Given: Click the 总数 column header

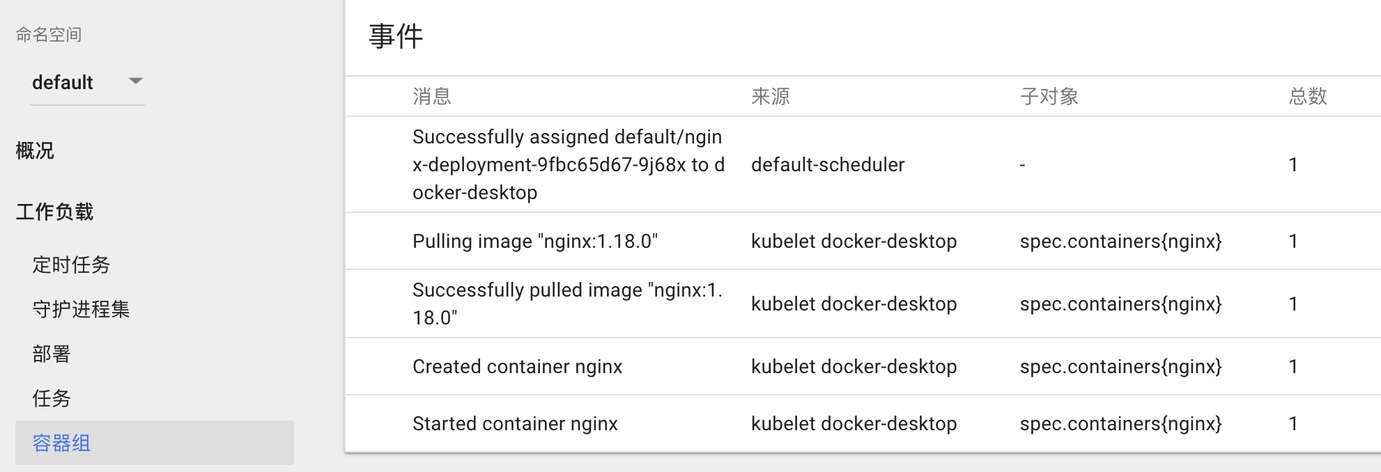Looking at the screenshot, I should [1308, 96].
